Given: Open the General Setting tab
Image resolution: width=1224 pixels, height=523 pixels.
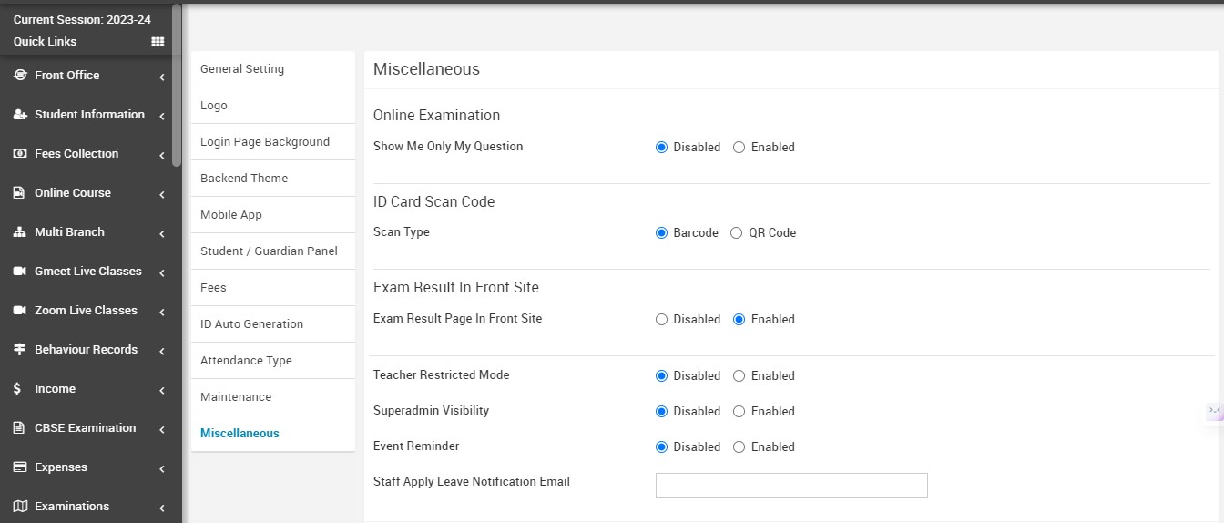Looking at the screenshot, I should click(242, 69).
